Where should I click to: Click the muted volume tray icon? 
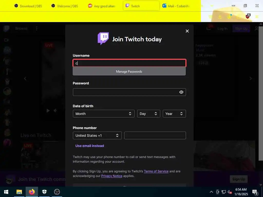(x=230, y=192)
